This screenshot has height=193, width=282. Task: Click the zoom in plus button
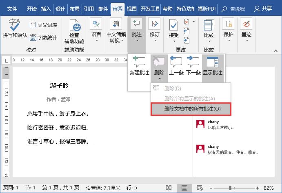click(258, 188)
